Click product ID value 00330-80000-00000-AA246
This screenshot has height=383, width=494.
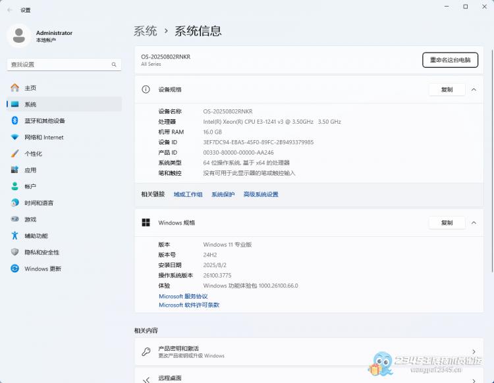tap(238, 153)
